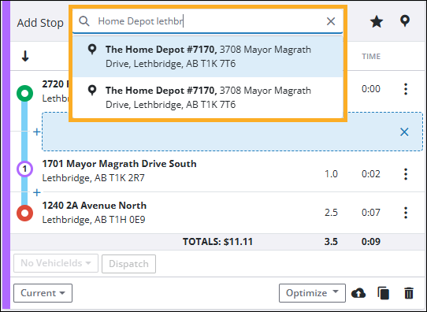The image size is (427, 312).
Task: Open options menu for 1701 Mayor Magrath Drive
Action: click(406, 174)
